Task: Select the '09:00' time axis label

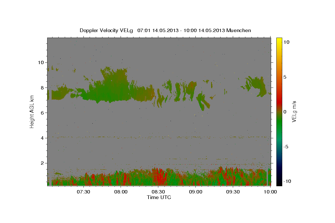Action: [x=196, y=192]
